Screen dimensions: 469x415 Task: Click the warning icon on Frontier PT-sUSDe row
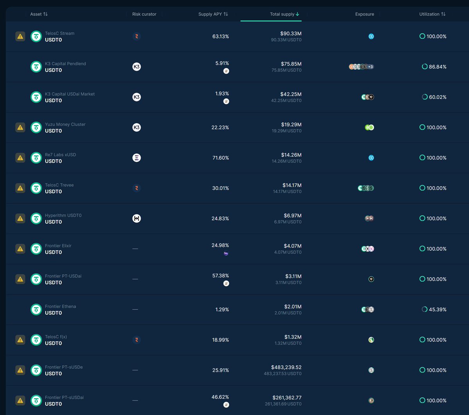(20, 370)
